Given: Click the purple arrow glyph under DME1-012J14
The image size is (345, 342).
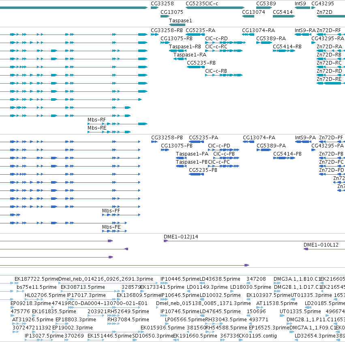Looking at the screenshot, I should click(x=166, y=241).
